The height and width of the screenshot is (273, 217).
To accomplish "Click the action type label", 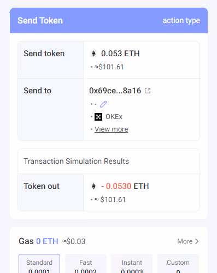I will click(181, 21).
